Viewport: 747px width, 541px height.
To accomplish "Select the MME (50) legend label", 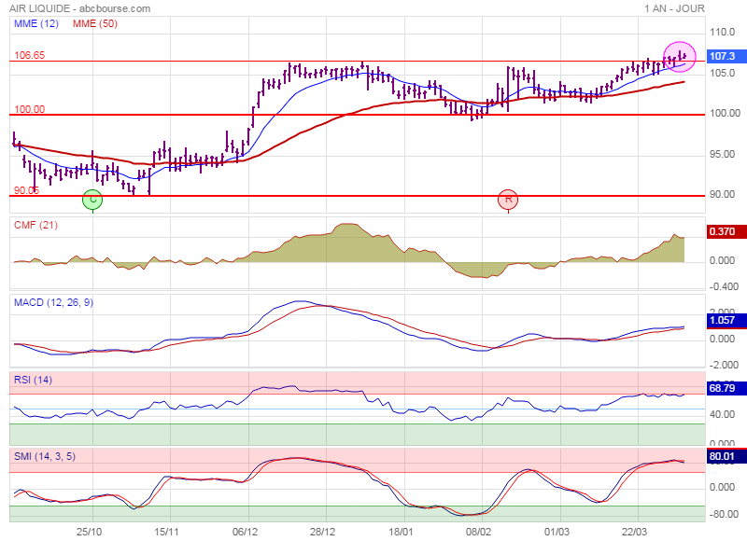I will click(96, 23).
